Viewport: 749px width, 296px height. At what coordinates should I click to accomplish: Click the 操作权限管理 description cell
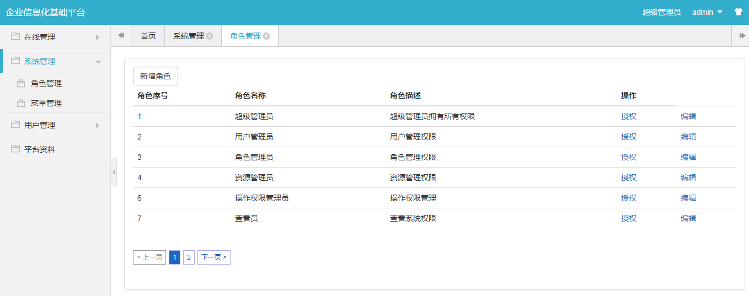point(413,198)
